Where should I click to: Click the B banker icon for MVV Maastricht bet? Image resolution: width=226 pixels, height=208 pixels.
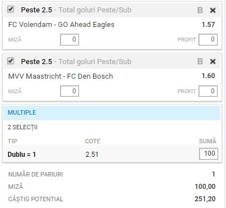[x=200, y=62]
